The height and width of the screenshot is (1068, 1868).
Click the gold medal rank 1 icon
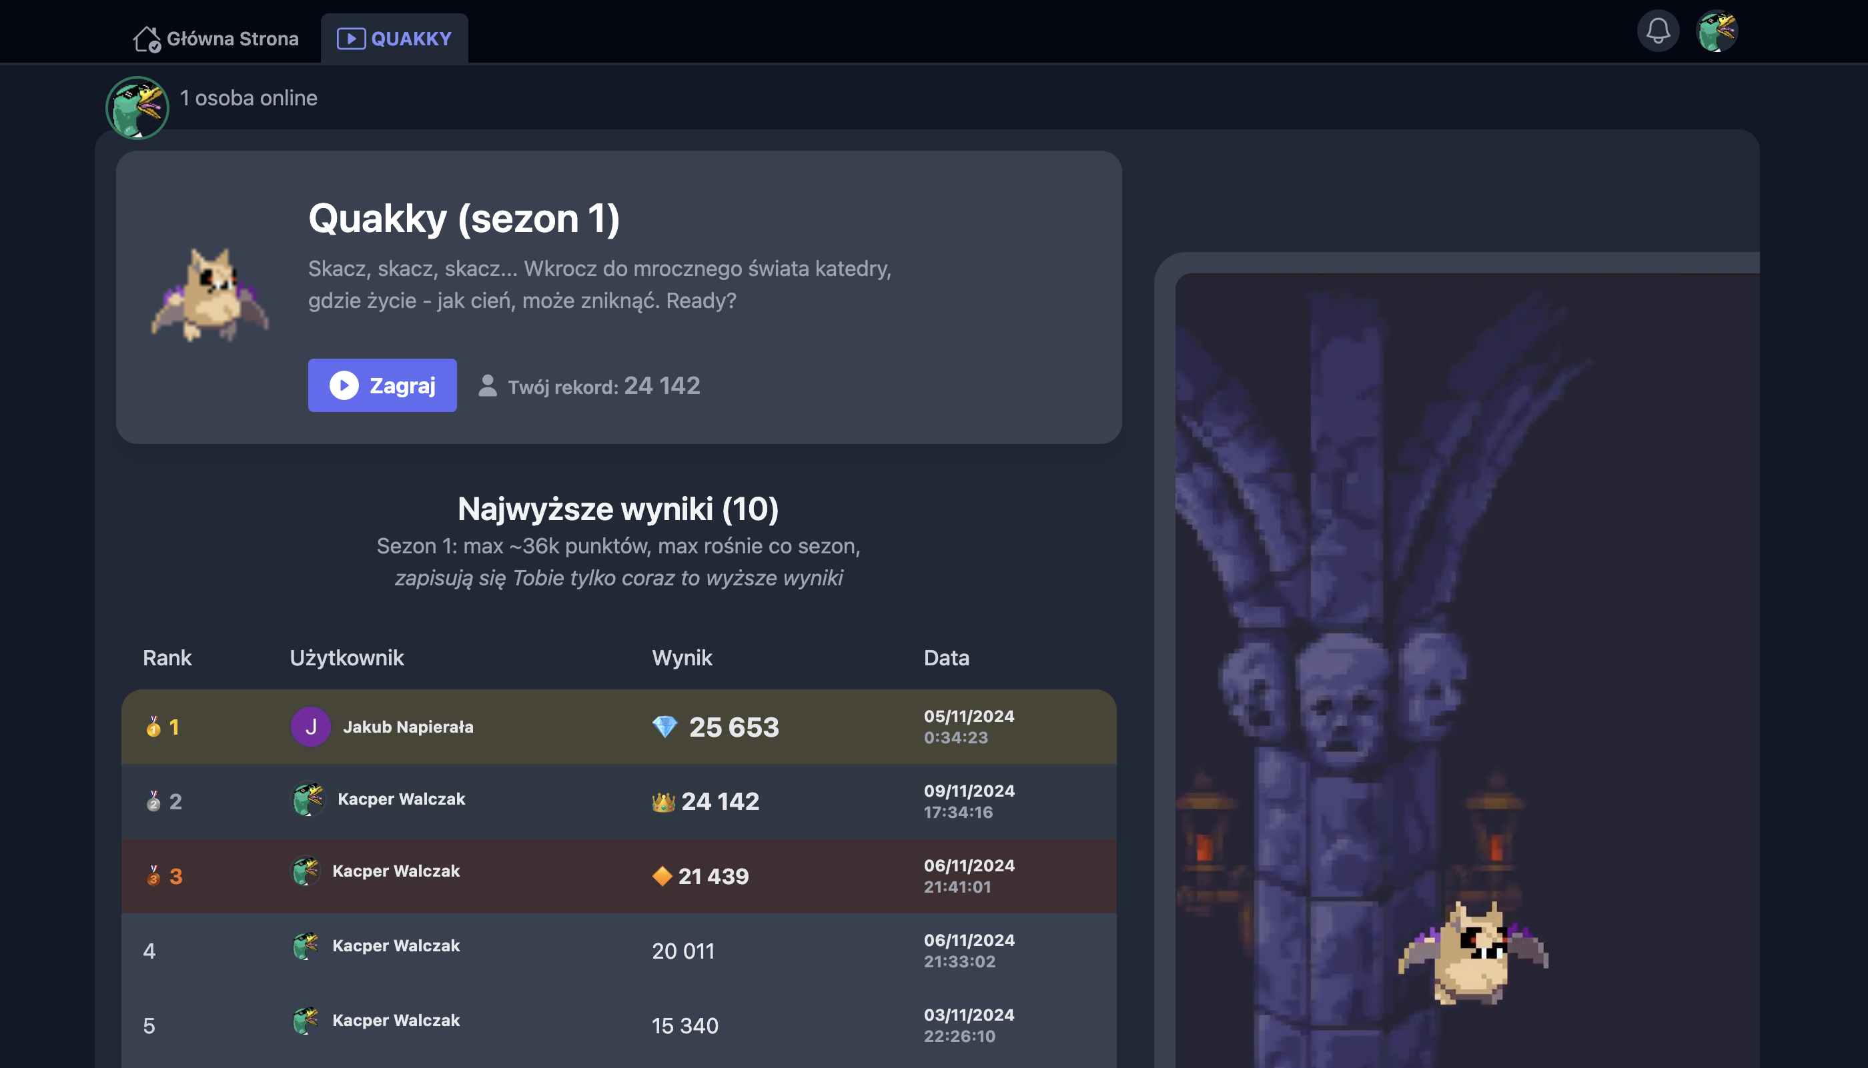tap(153, 726)
